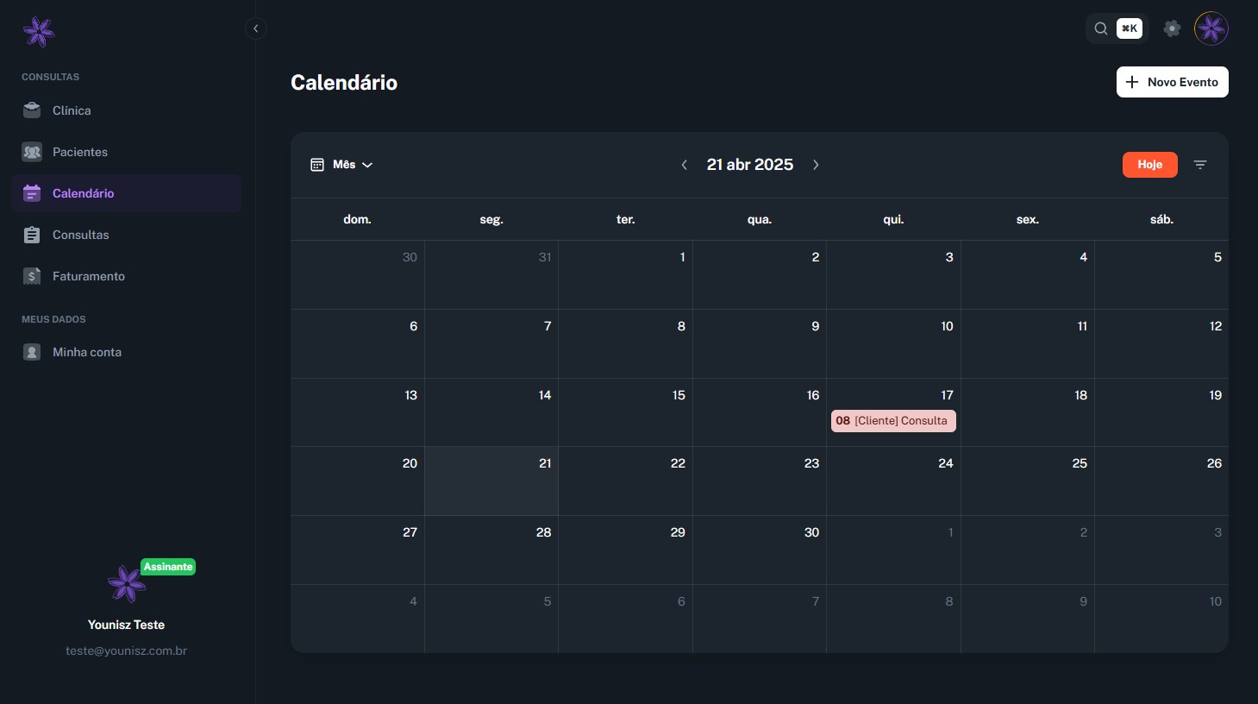Open the Consultas clipboard icon

point(32,235)
